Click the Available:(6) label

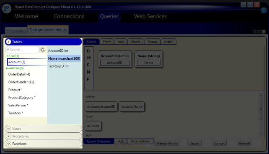[x=14, y=68]
